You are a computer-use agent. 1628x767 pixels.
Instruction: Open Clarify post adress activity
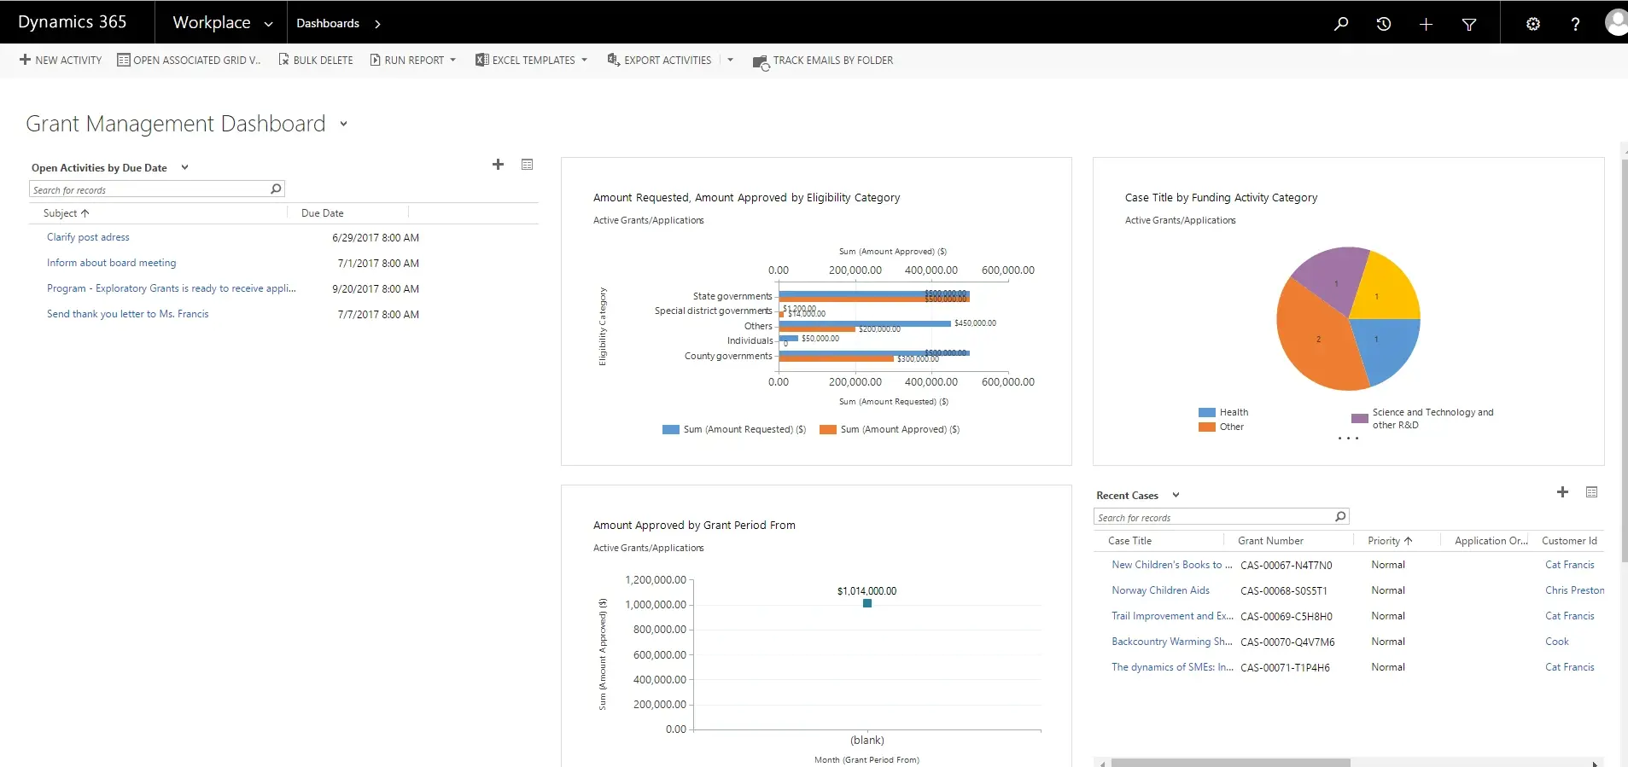click(88, 237)
